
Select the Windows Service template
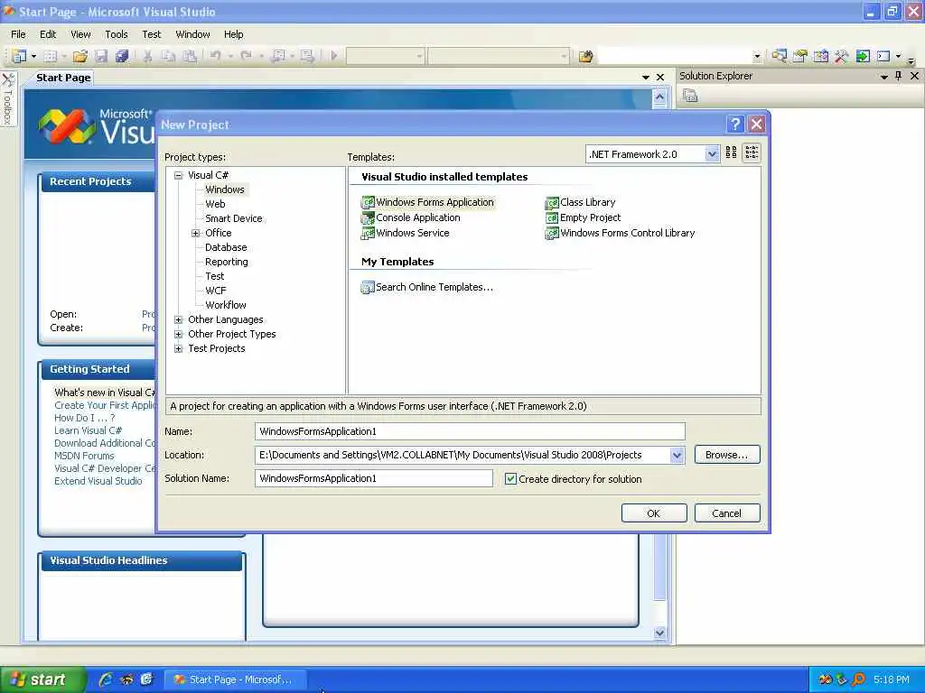click(406, 233)
